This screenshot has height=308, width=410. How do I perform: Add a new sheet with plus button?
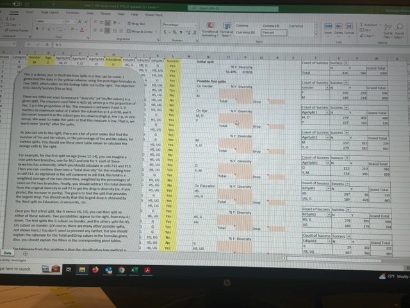[x=26, y=253]
